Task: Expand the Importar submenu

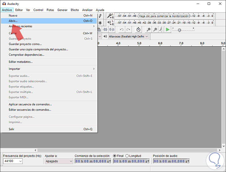Action: point(49,69)
